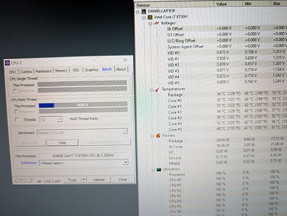Toggle Multi Thread Reference checkbox
Screen dimensions: 287x216
tap(16, 111)
